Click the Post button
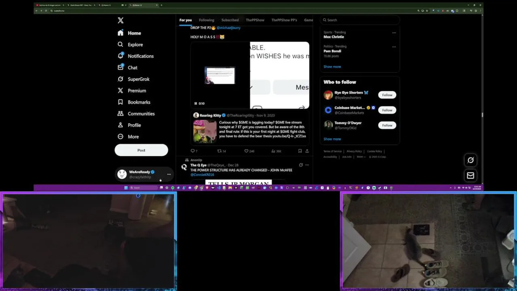 point(141,150)
